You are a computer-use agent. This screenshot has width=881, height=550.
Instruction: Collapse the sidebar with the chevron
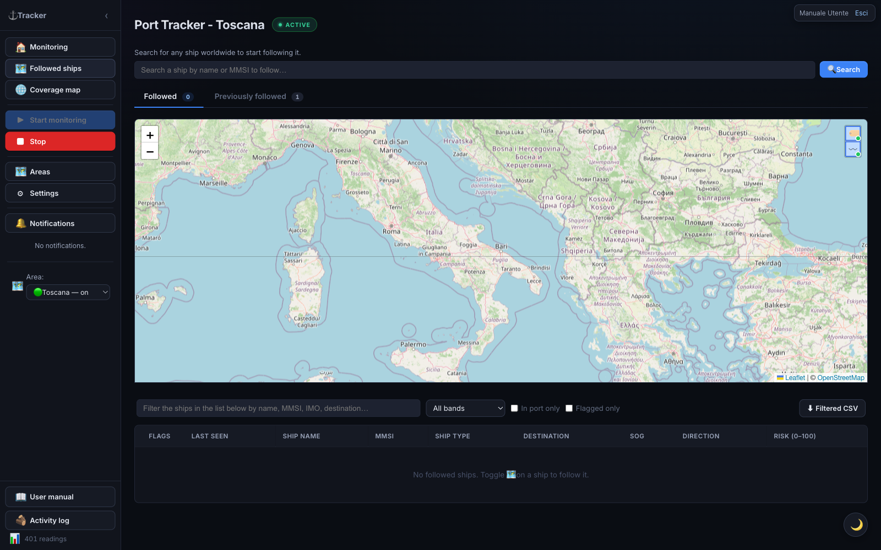point(106,16)
